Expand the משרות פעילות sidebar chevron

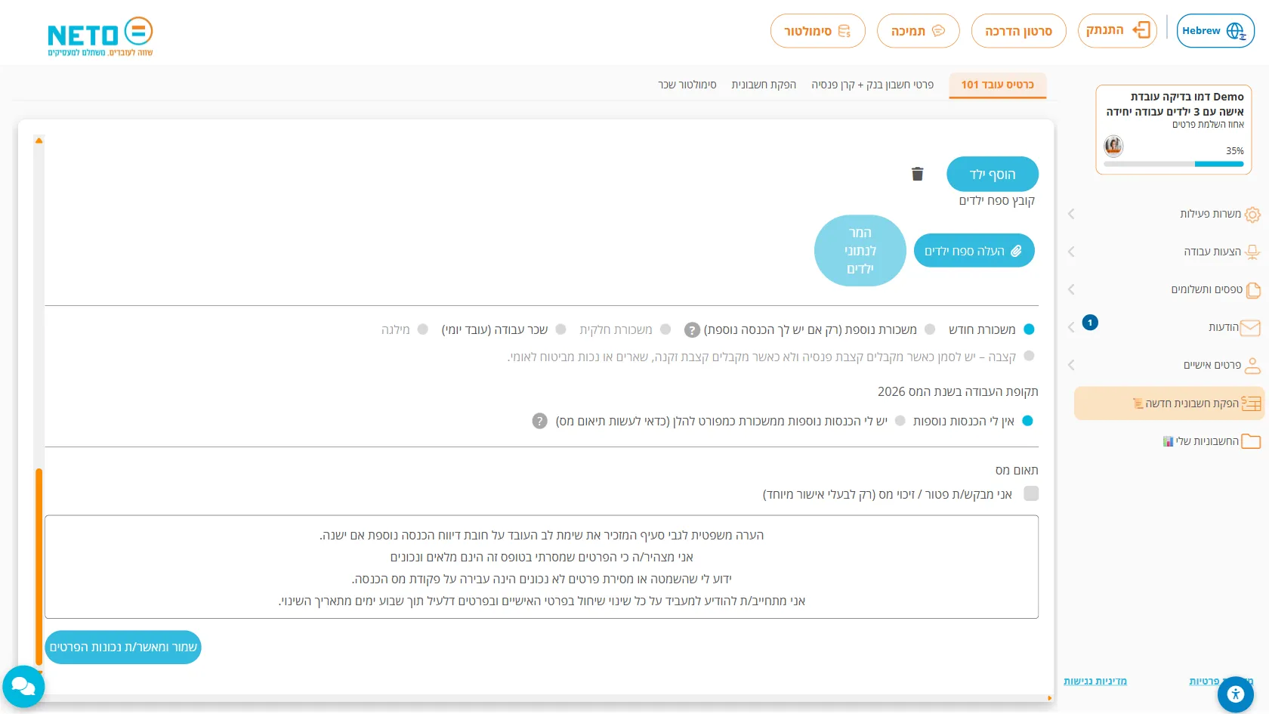tap(1071, 214)
